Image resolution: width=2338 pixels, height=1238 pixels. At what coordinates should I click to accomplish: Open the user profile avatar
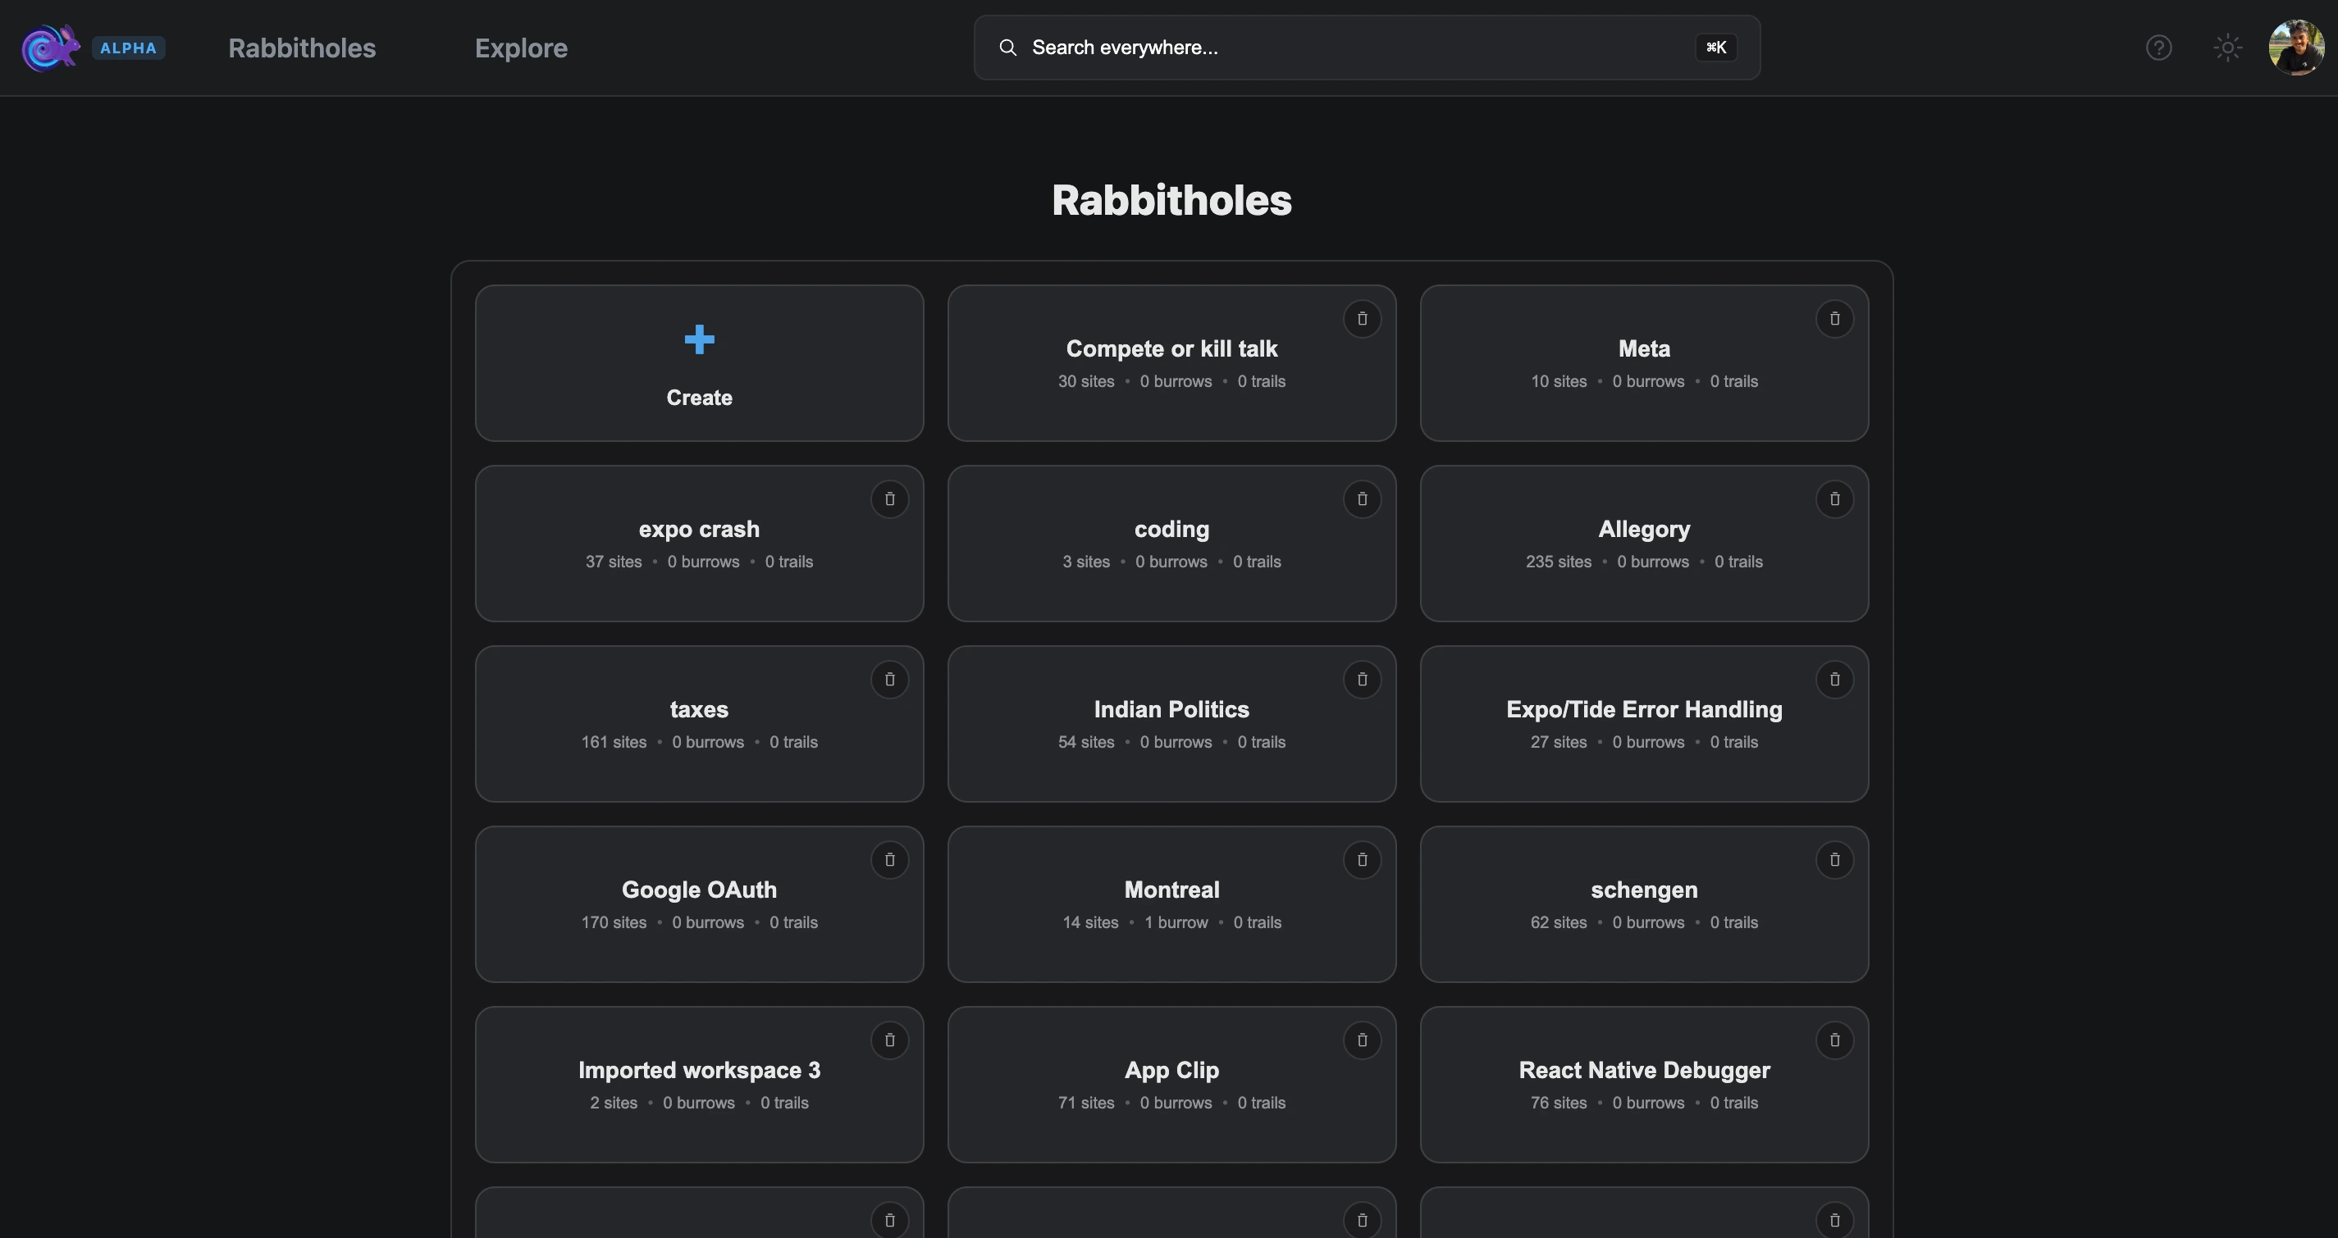pos(2295,48)
